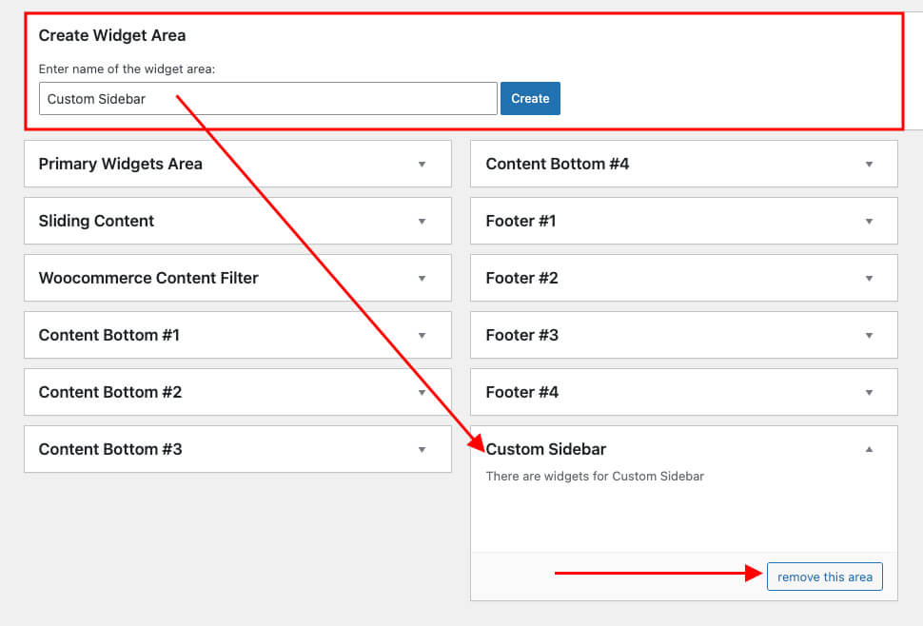Viewport: 923px width, 626px height.
Task: Expand Footer #4 arrow
Action: pos(869,393)
